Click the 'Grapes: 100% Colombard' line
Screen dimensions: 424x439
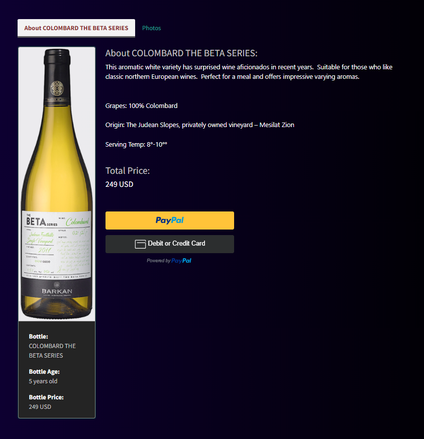142,105
